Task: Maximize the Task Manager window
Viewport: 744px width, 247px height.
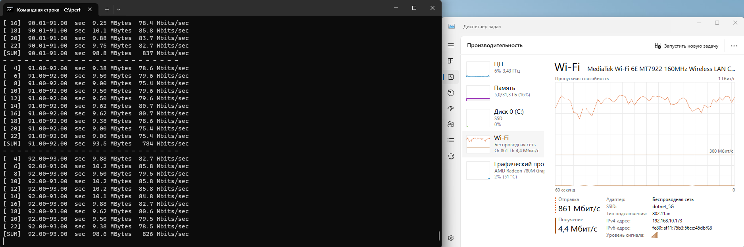Action: point(717,23)
